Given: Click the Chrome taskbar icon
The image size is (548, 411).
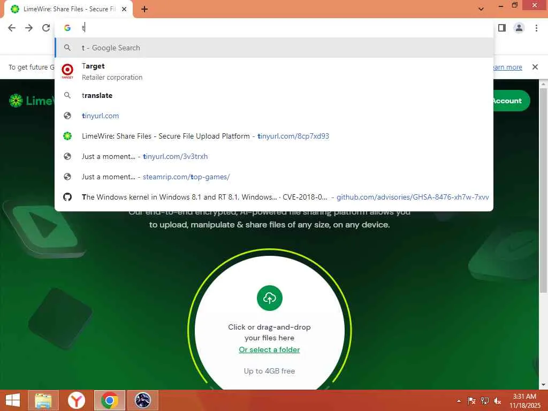Looking at the screenshot, I should coord(109,400).
